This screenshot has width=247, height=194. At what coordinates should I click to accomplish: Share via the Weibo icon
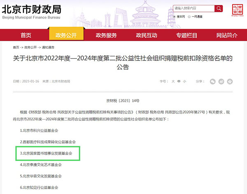[x=221, y=81]
